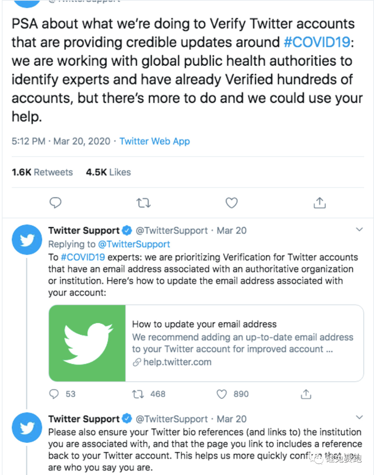Image resolution: width=374 pixels, height=475 pixels.
Task: Click the #COVID19 hashtag in first reply
Action: (x=83, y=257)
